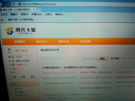The image size is (135, 101).
Task: Go to 资金明细 navigation tab
Action: point(85,41)
